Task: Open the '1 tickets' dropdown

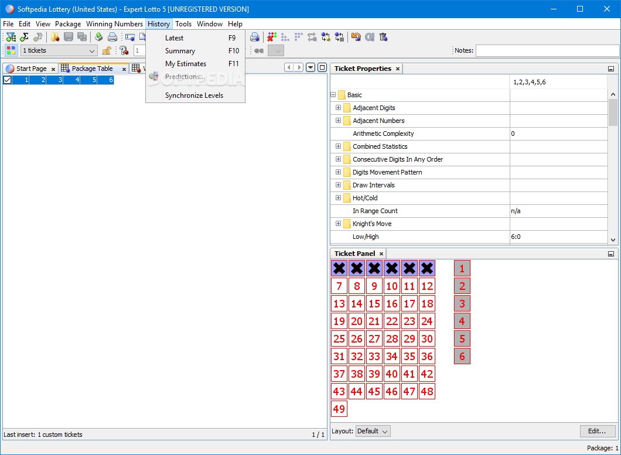Action: [59, 50]
